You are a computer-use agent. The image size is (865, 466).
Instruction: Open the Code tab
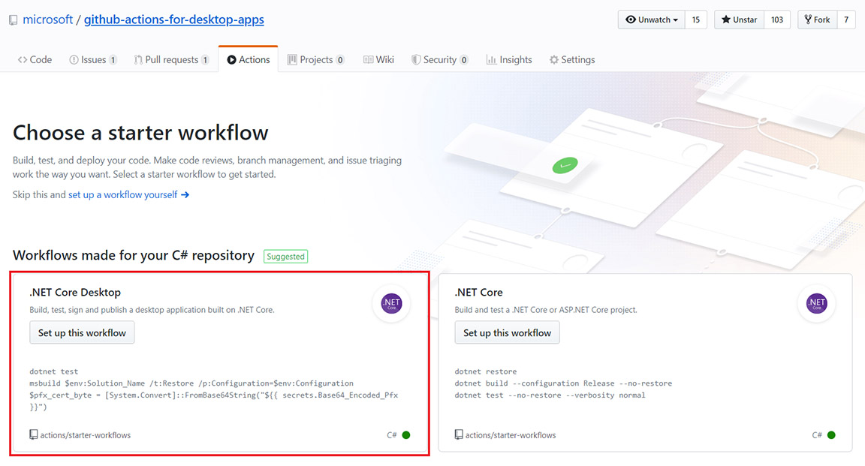[35, 60]
